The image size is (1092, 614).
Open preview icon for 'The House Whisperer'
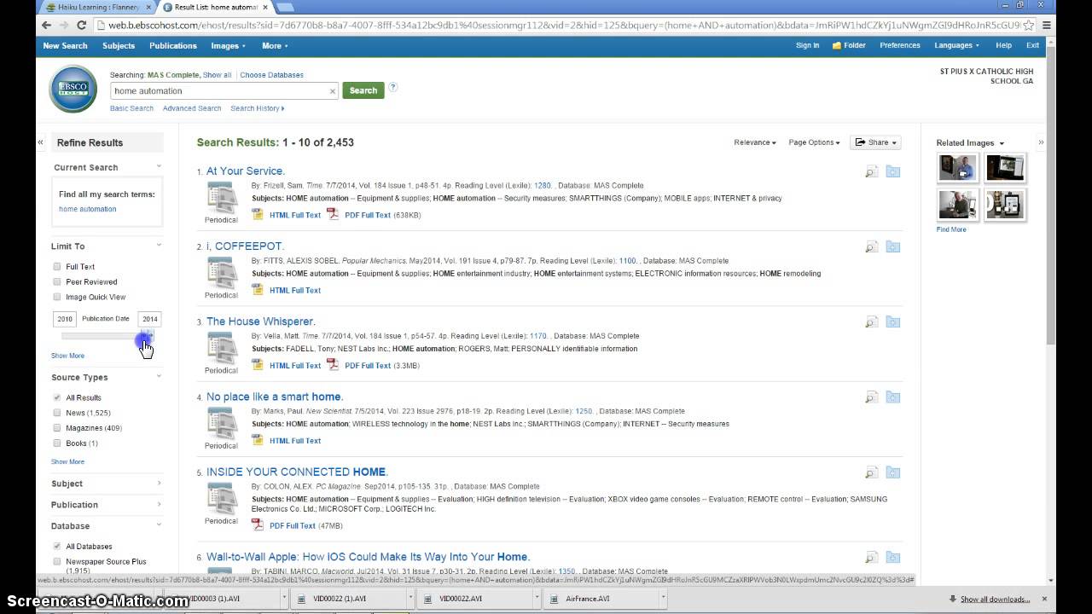coord(871,322)
